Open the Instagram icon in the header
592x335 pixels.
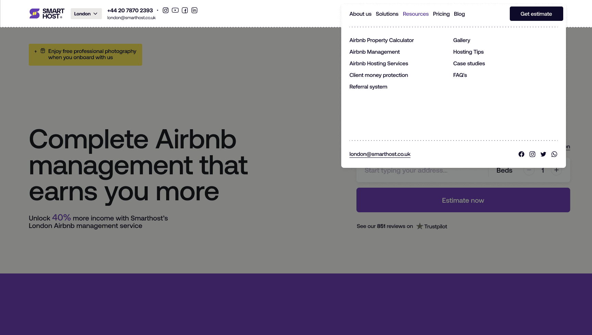click(x=165, y=10)
